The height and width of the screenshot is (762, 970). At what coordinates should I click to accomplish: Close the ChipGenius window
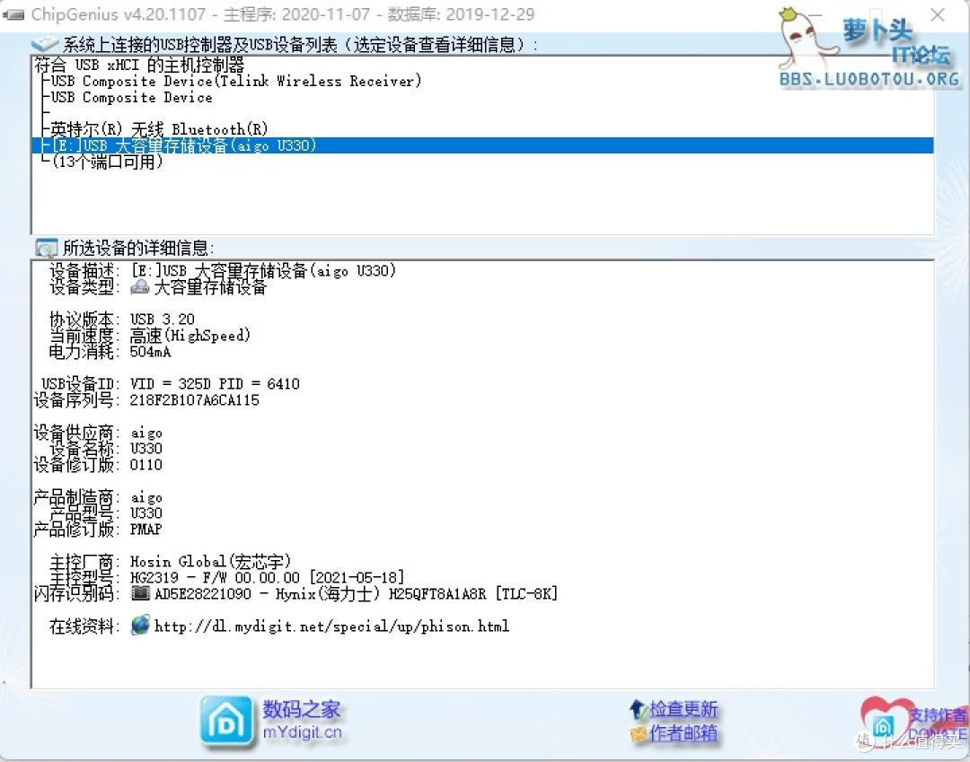(x=937, y=14)
